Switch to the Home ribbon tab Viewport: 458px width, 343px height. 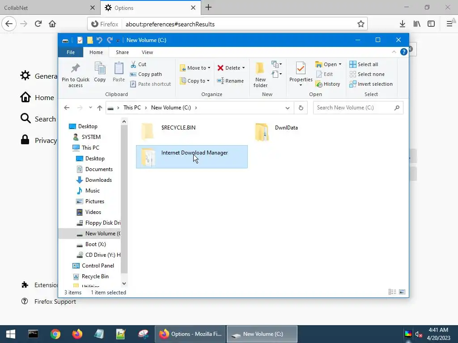click(96, 52)
